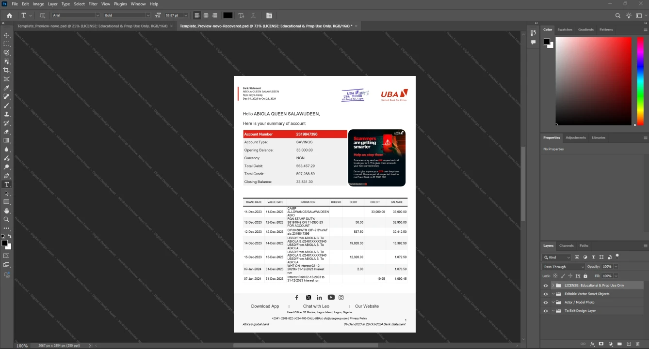Open the Kind filter dropdown in Layers
Image resolution: width=649 pixels, height=349 pixels.
click(557, 258)
